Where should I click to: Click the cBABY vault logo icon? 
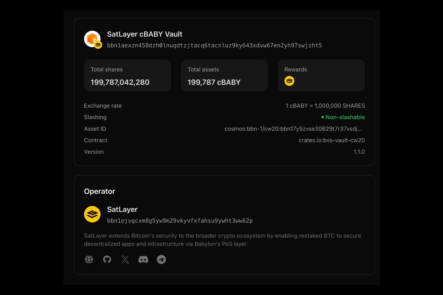(93, 39)
